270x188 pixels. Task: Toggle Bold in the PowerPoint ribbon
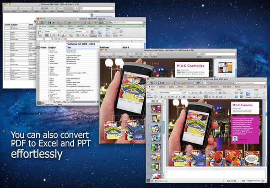[162, 97]
